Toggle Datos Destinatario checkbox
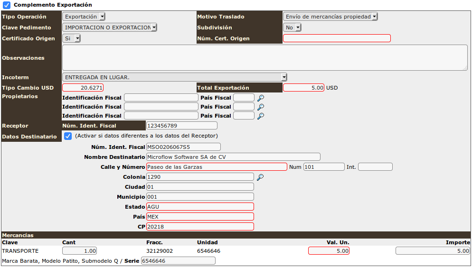Viewport: 472px width, 267px height. (x=68, y=136)
